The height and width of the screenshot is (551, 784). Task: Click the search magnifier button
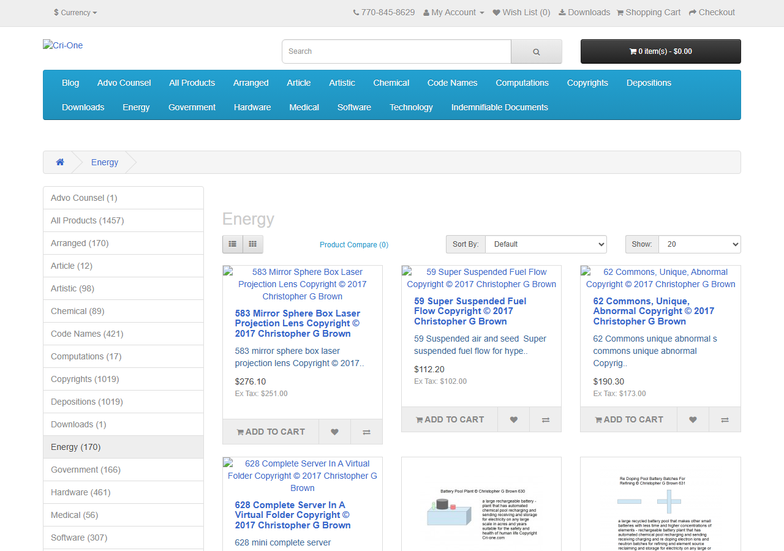537,51
